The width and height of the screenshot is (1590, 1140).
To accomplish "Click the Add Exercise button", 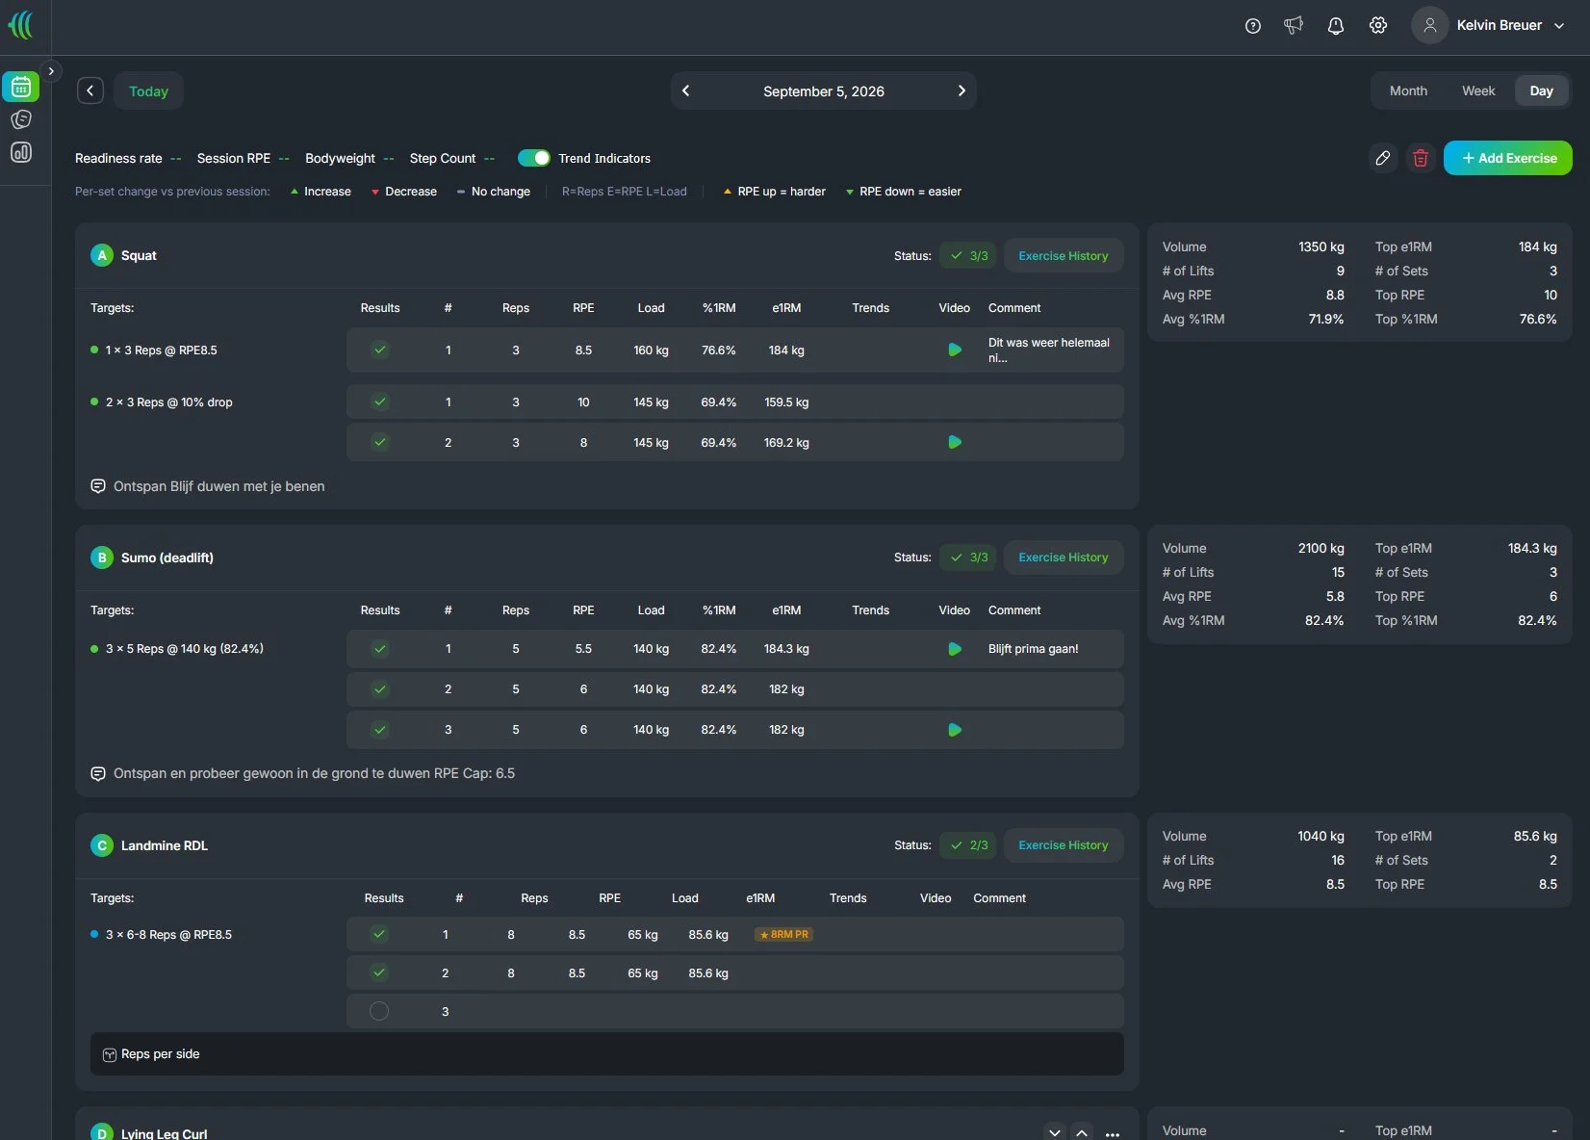I will tap(1507, 158).
